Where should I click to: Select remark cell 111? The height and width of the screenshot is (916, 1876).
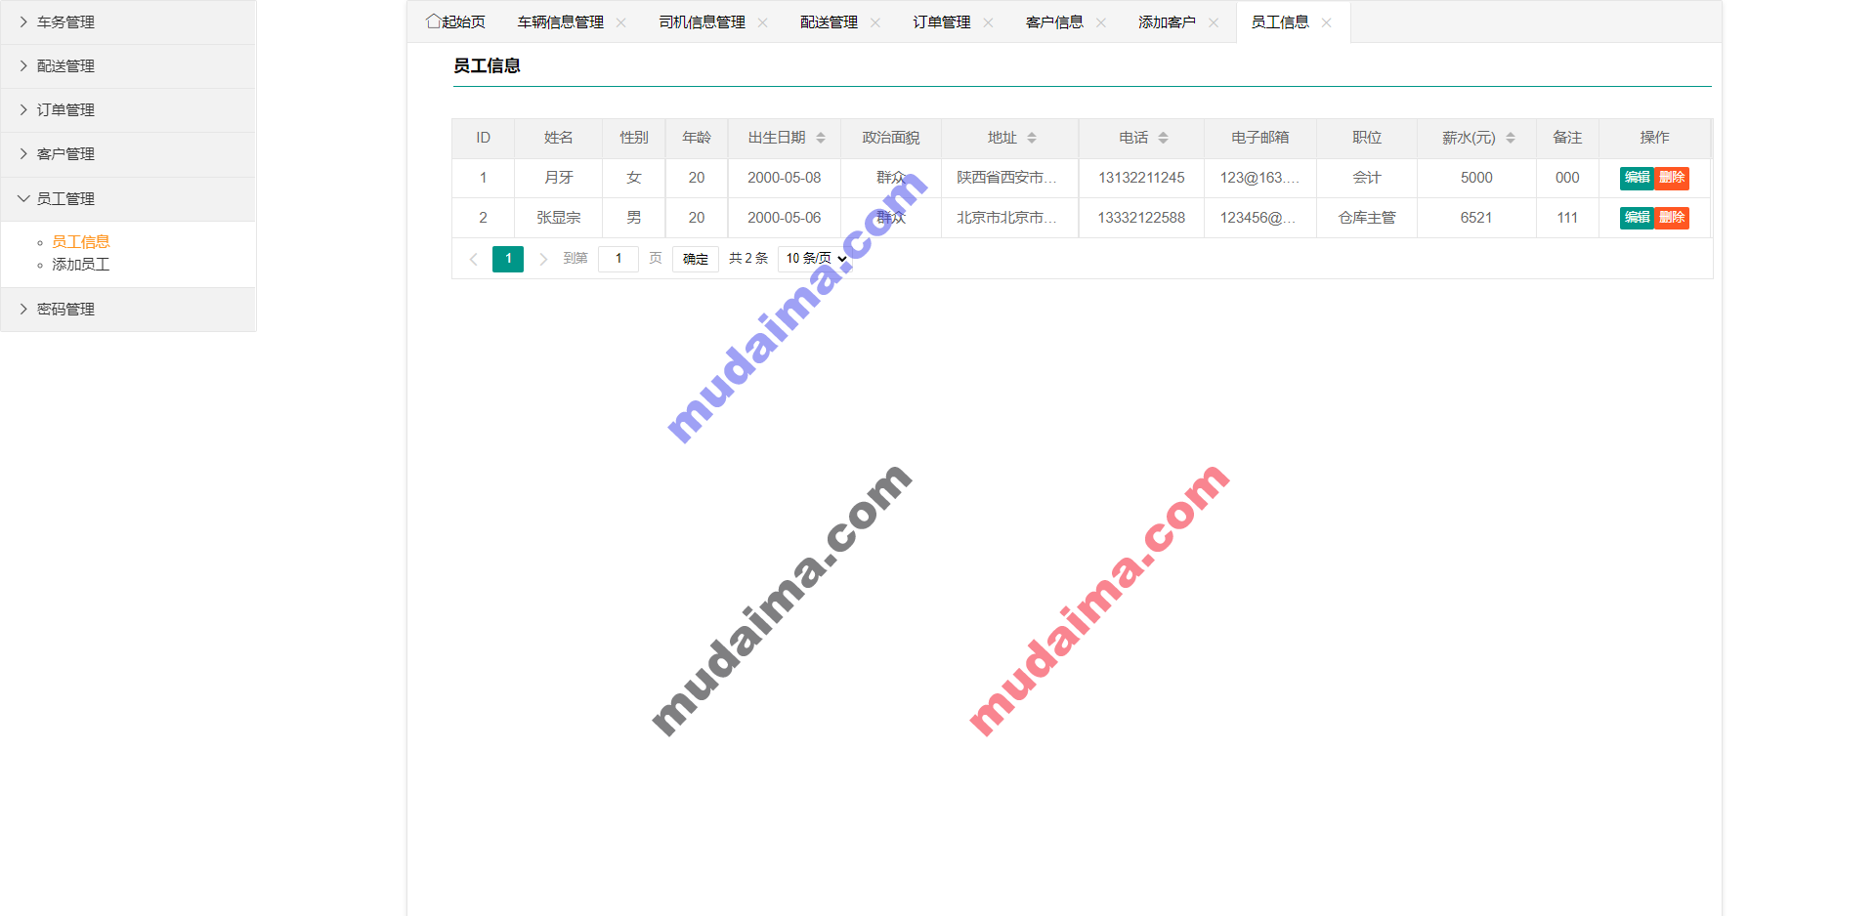click(1567, 218)
